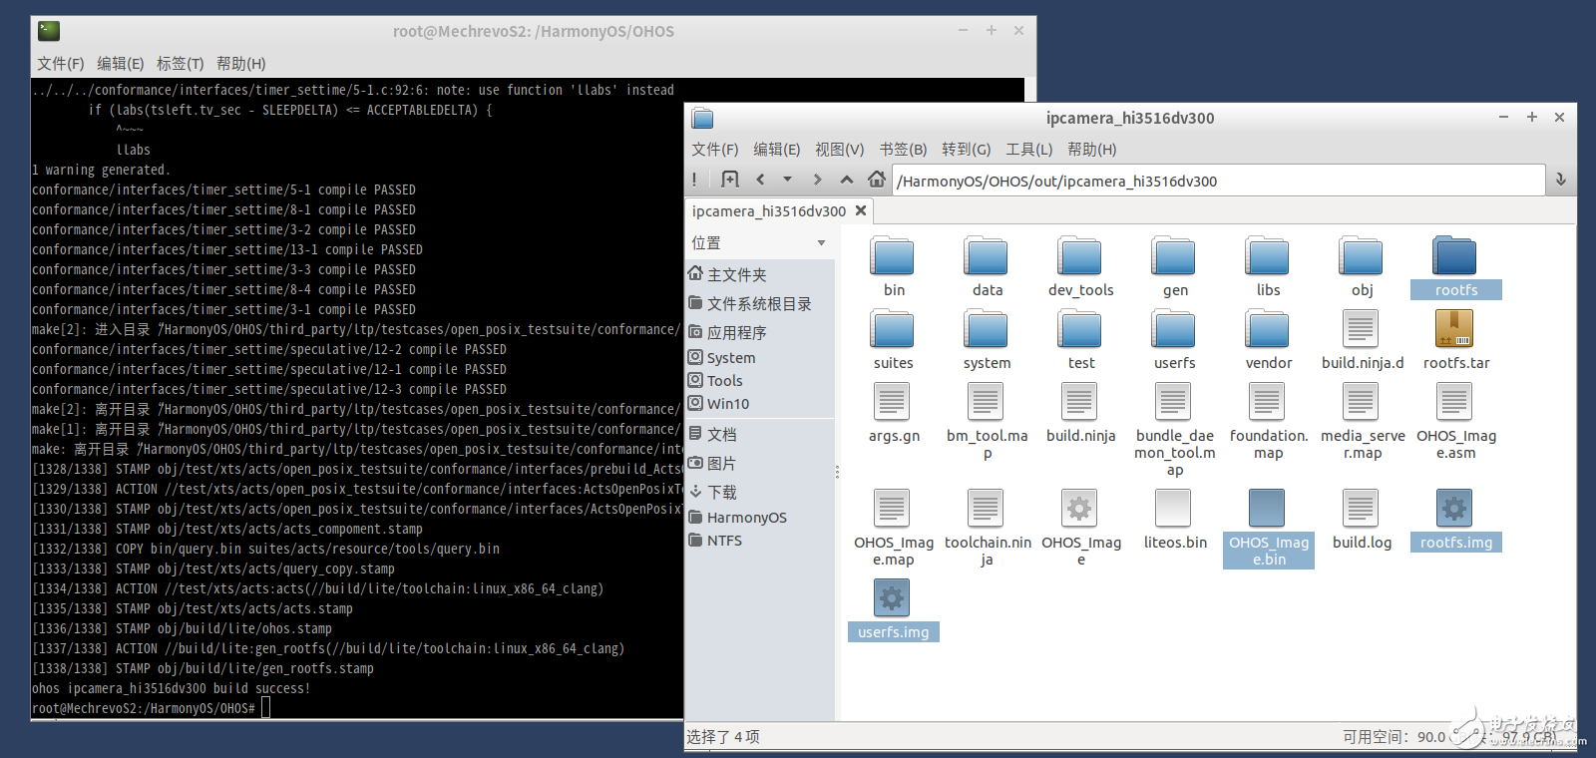Close the ipcamera_hi3516dv300 tab

coord(861,210)
